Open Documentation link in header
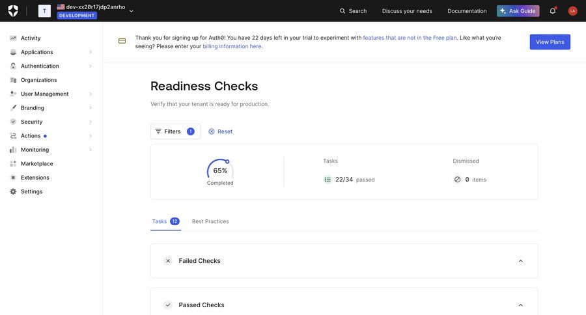 point(467,11)
